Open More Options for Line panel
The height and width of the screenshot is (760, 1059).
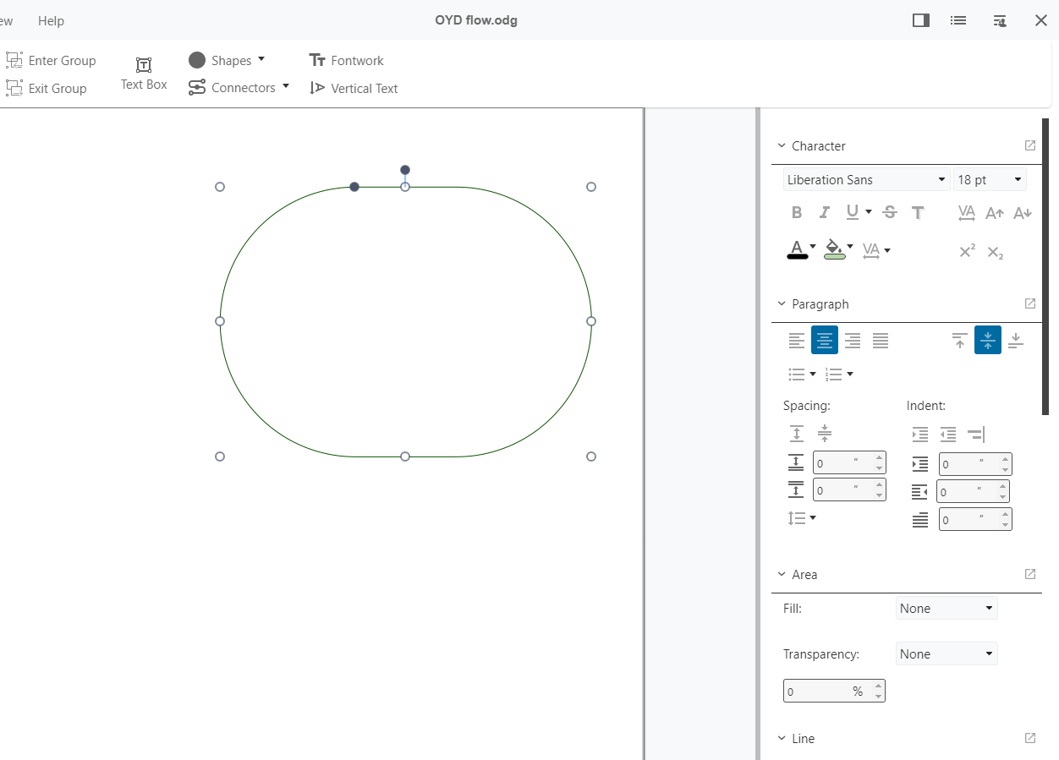click(x=1030, y=738)
